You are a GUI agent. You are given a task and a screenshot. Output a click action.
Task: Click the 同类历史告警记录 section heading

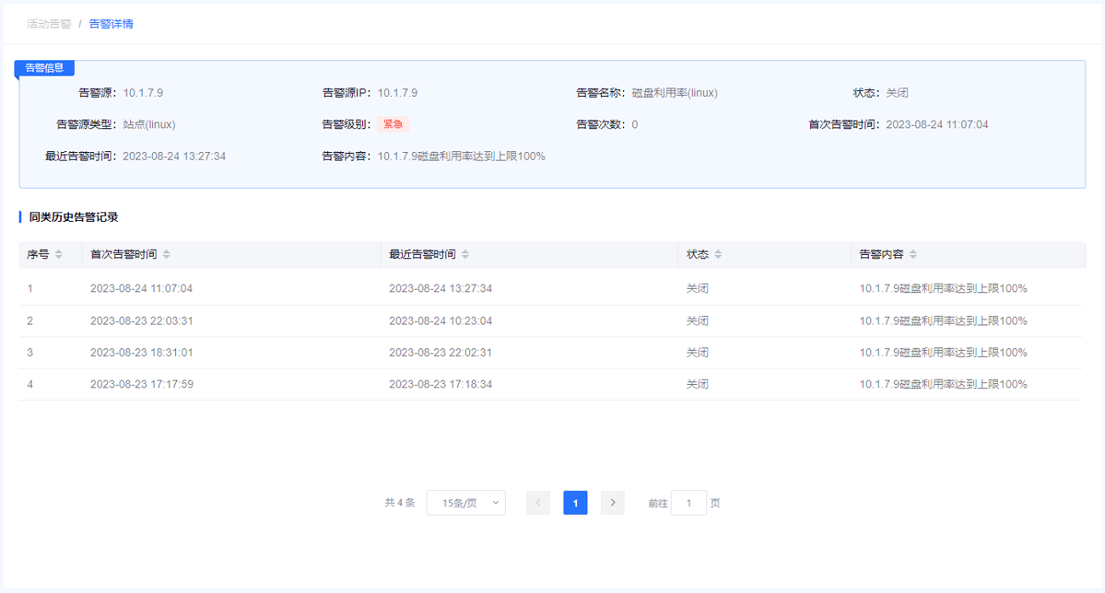tap(74, 217)
